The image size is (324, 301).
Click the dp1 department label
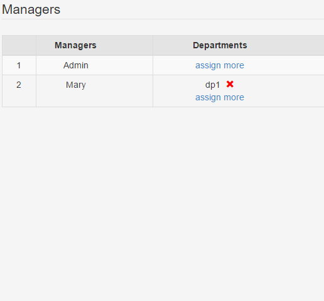click(x=212, y=85)
